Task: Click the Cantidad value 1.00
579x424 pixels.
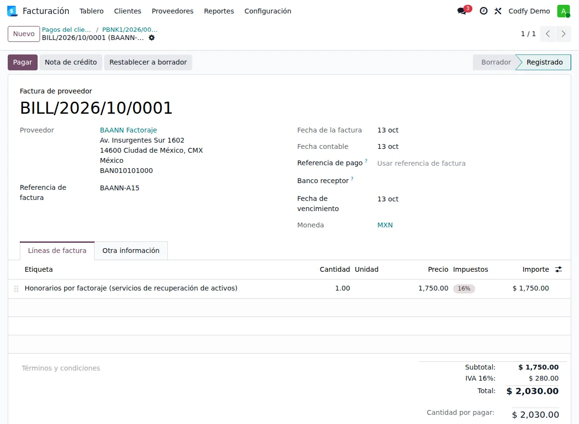Action: pos(343,288)
